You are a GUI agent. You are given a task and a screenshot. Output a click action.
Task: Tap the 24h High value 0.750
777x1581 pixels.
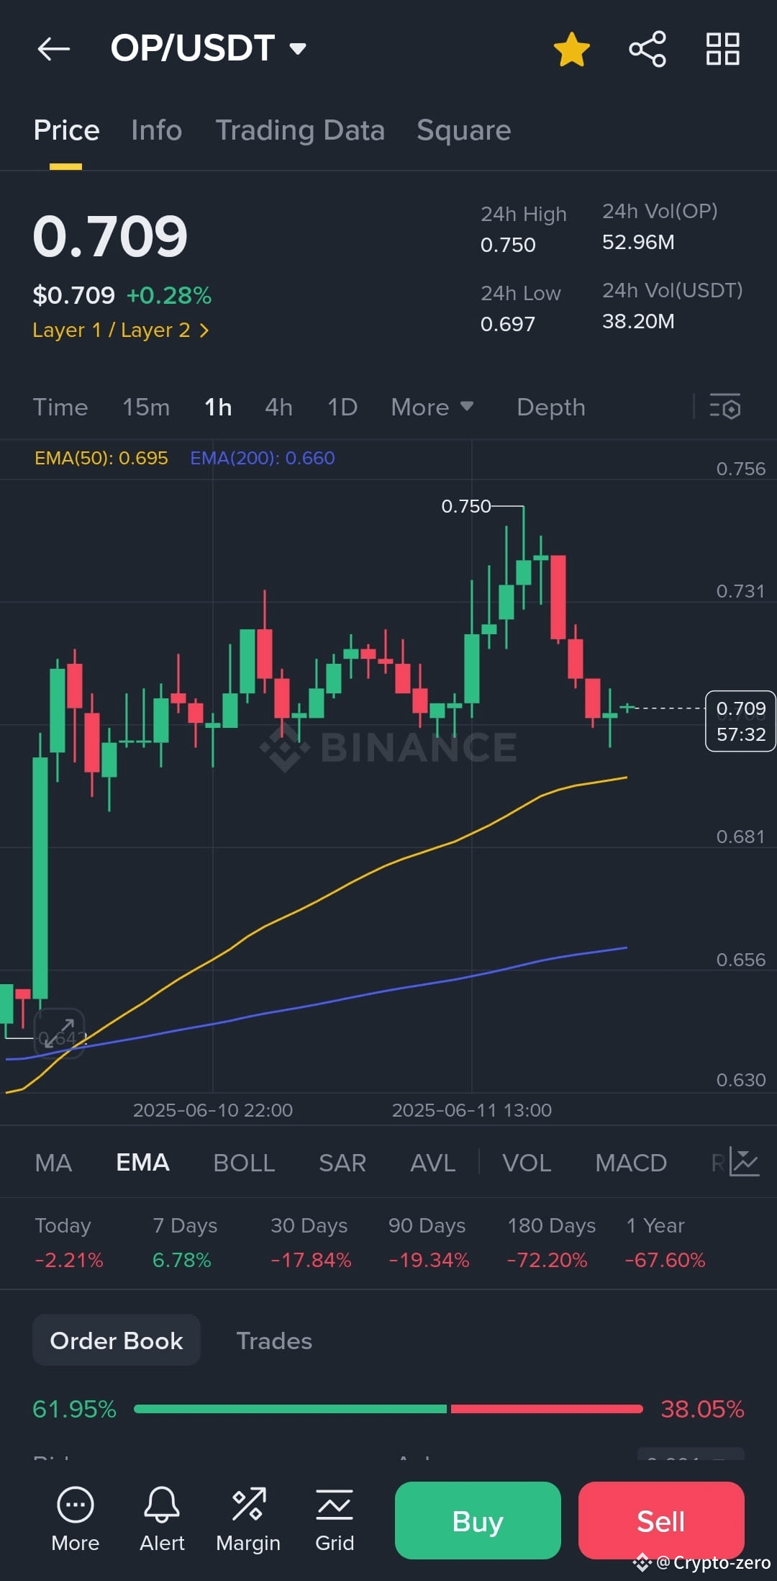(508, 245)
